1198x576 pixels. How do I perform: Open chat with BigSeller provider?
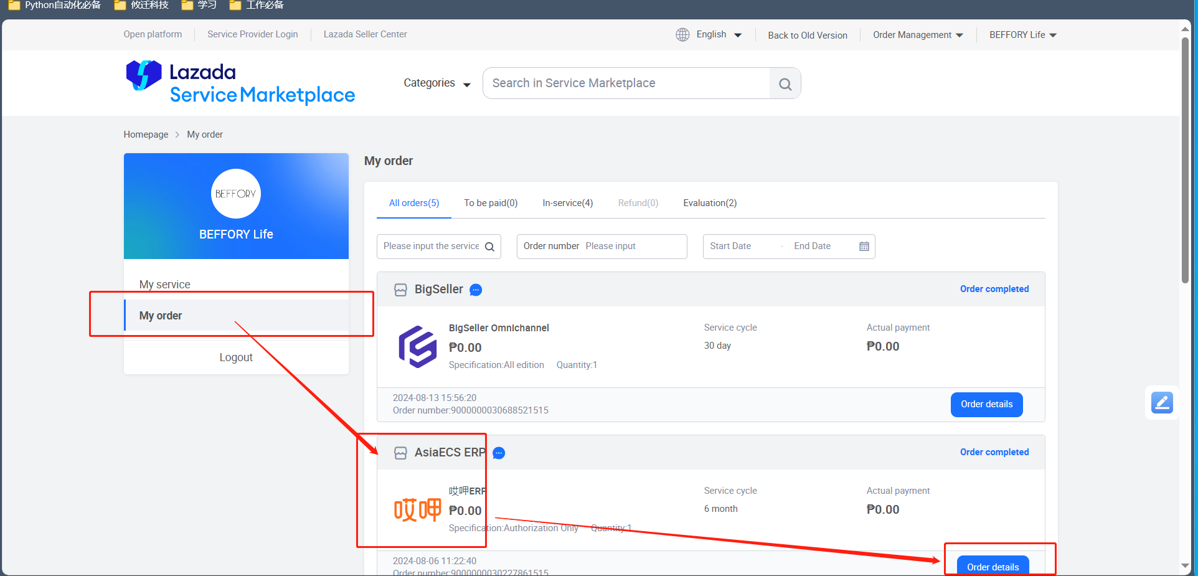[x=476, y=290]
